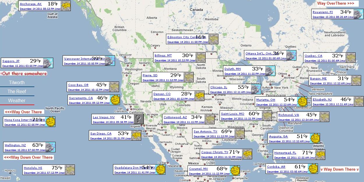This screenshot has height=182, width=364.
Task: Click the Anchorage, AK weather condition icon
Action: 66,6
